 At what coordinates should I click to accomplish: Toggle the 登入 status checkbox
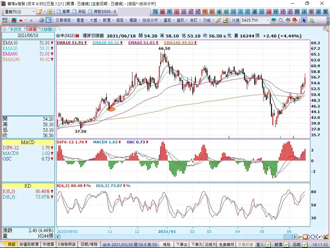pyautogui.click(x=267, y=244)
